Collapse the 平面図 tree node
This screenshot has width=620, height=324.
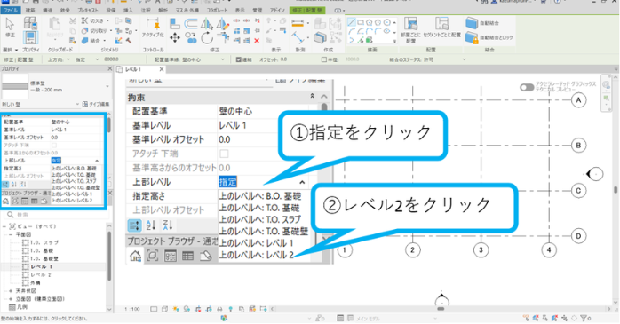(11, 234)
